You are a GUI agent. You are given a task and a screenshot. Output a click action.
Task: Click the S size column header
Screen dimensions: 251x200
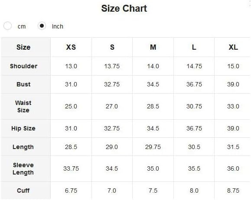pos(112,47)
